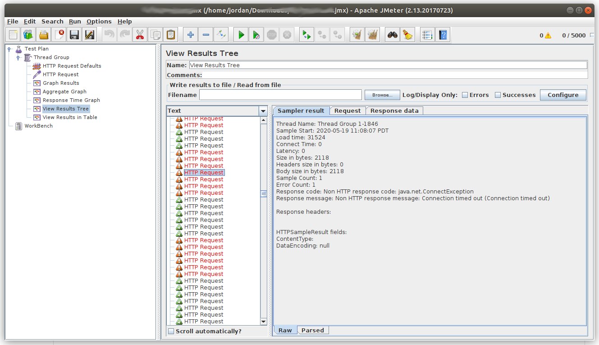599x345 pixels.
Task: Open the Edit menu
Action: [30, 21]
